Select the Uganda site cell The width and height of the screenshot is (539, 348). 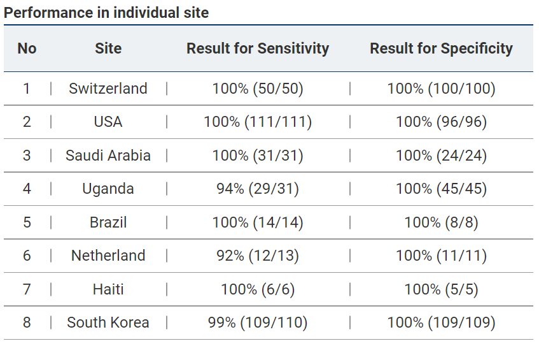108,189
